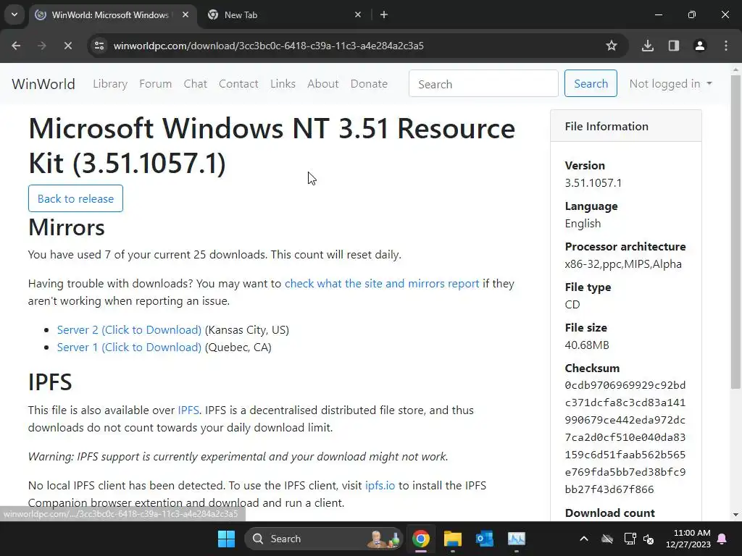Screen dimensions: 742x556
Task: Open Chrome downloads icon
Action: [x=648, y=46]
